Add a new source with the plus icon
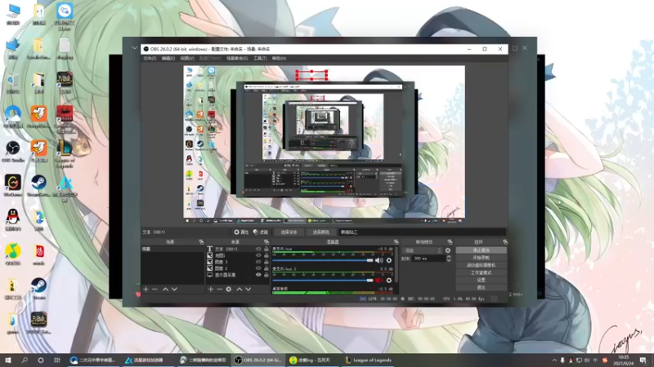The image size is (654, 367). tap(211, 289)
